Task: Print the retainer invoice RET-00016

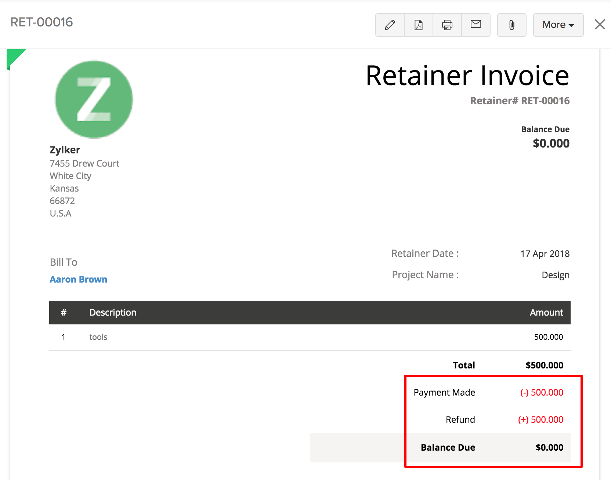Action: point(447,25)
